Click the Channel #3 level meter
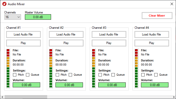The image size is (176, 99). pyautogui.click(x=94, y=68)
